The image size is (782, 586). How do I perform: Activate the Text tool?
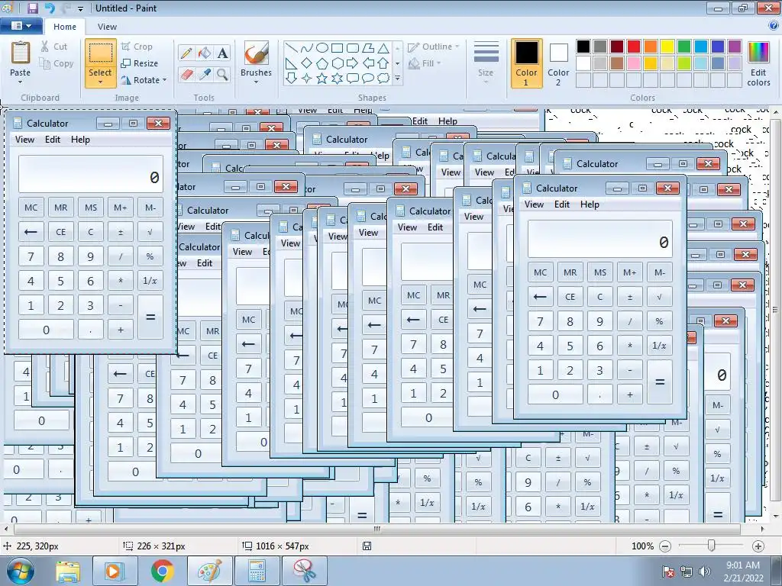[222, 53]
